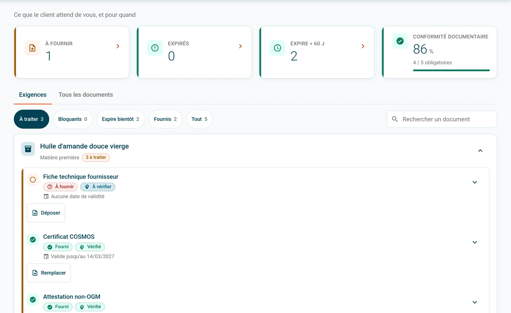Click the Fourni badge under Attestation non-OGM

click(58, 307)
